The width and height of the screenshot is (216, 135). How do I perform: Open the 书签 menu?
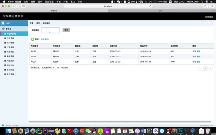[x=58, y=2]
